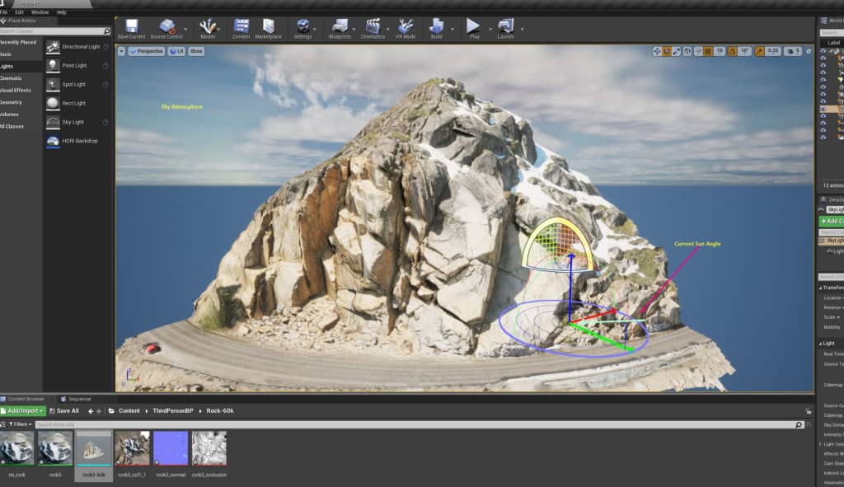Click the Play toolbar button
The width and height of the screenshot is (844, 487).
(474, 29)
